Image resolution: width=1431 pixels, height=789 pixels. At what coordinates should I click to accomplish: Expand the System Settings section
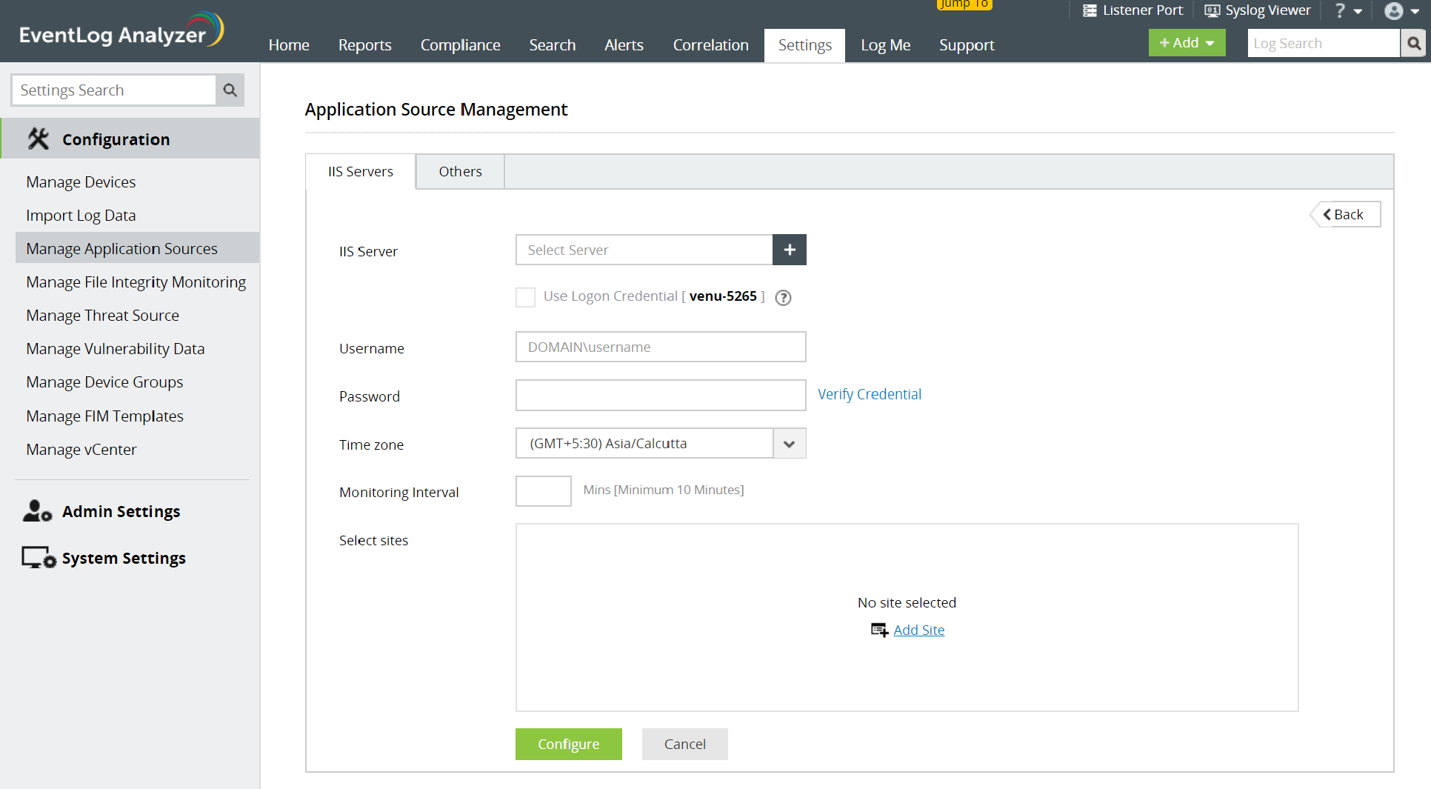tap(124, 558)
